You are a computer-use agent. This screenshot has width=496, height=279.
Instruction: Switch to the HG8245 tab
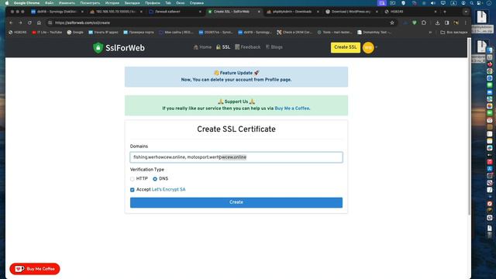410,12
